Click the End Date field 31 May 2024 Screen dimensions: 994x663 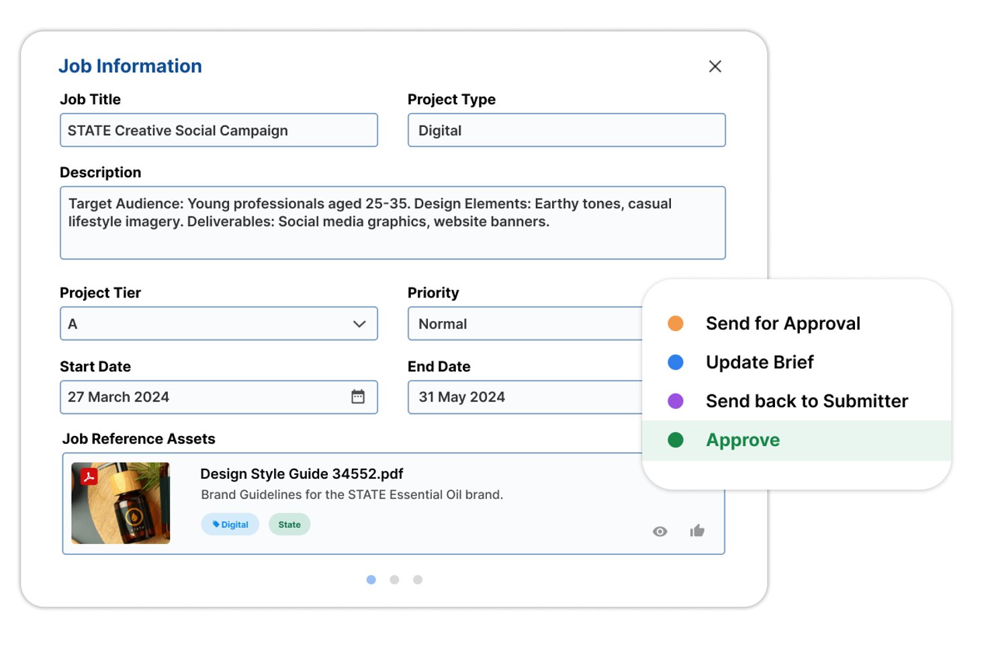click(525, 397)
